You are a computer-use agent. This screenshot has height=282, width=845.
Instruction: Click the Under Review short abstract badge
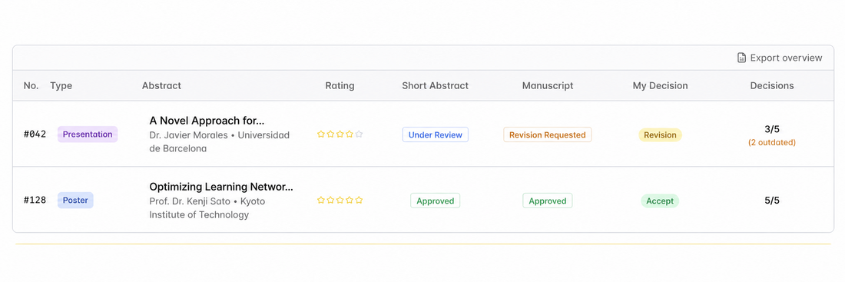[x=436, y=134]
